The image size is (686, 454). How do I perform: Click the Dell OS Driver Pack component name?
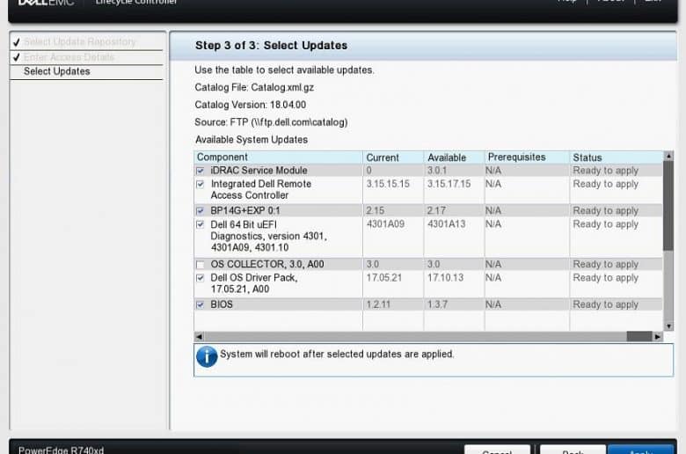254,283
